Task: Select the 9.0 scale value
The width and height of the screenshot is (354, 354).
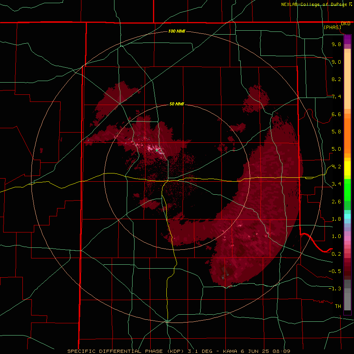Action: pyautogui.click(x=336, y=62)
